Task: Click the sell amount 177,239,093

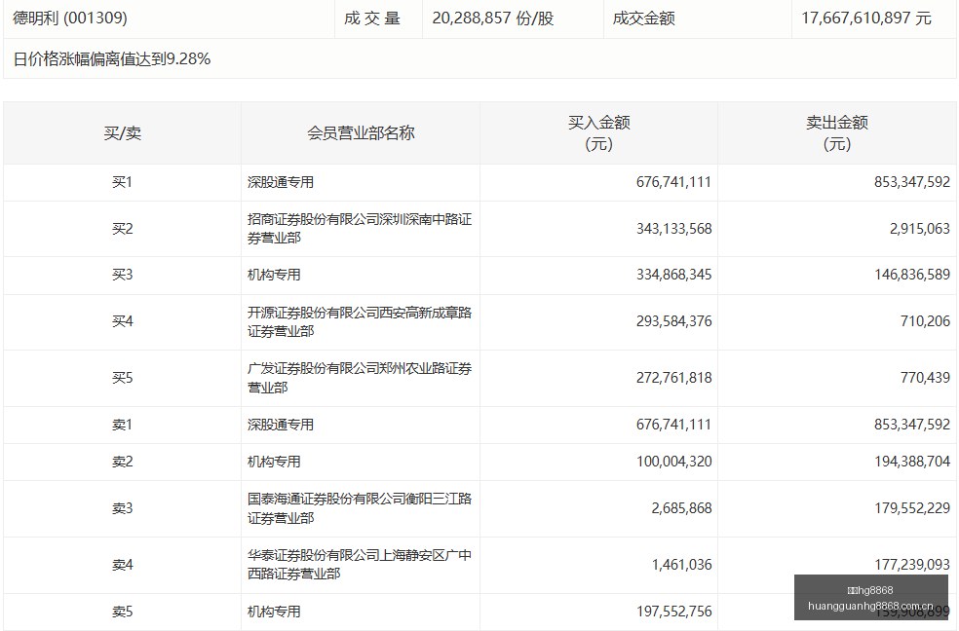Action: (912, 565)
